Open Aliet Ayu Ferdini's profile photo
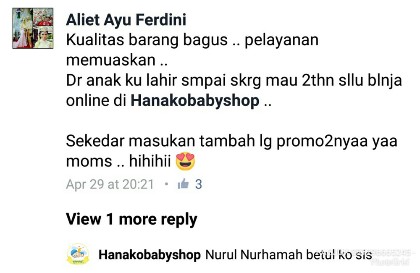The height and width of the screenshot is (273, 420). point(33,28)
